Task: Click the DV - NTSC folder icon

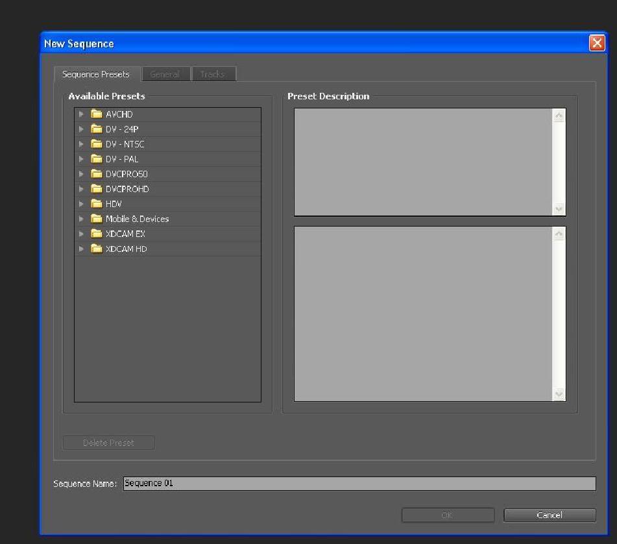Action: (x=96, y=143)
